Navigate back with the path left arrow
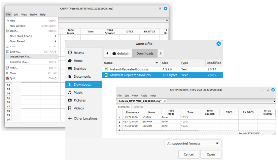Viewport: 278px width, 162px height. pos(107,53)
